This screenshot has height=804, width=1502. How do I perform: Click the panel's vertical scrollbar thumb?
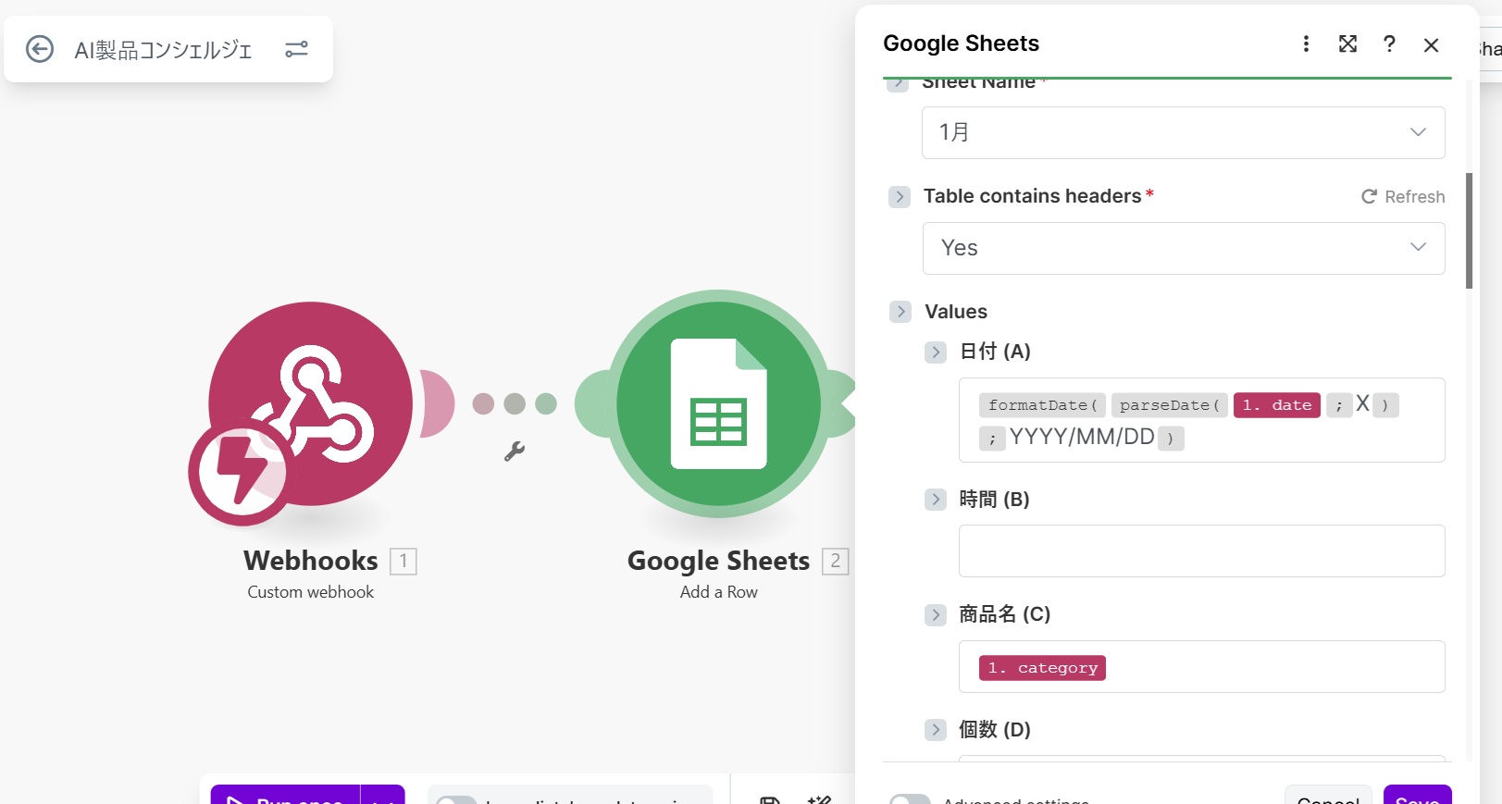[x=1469, y=230]
